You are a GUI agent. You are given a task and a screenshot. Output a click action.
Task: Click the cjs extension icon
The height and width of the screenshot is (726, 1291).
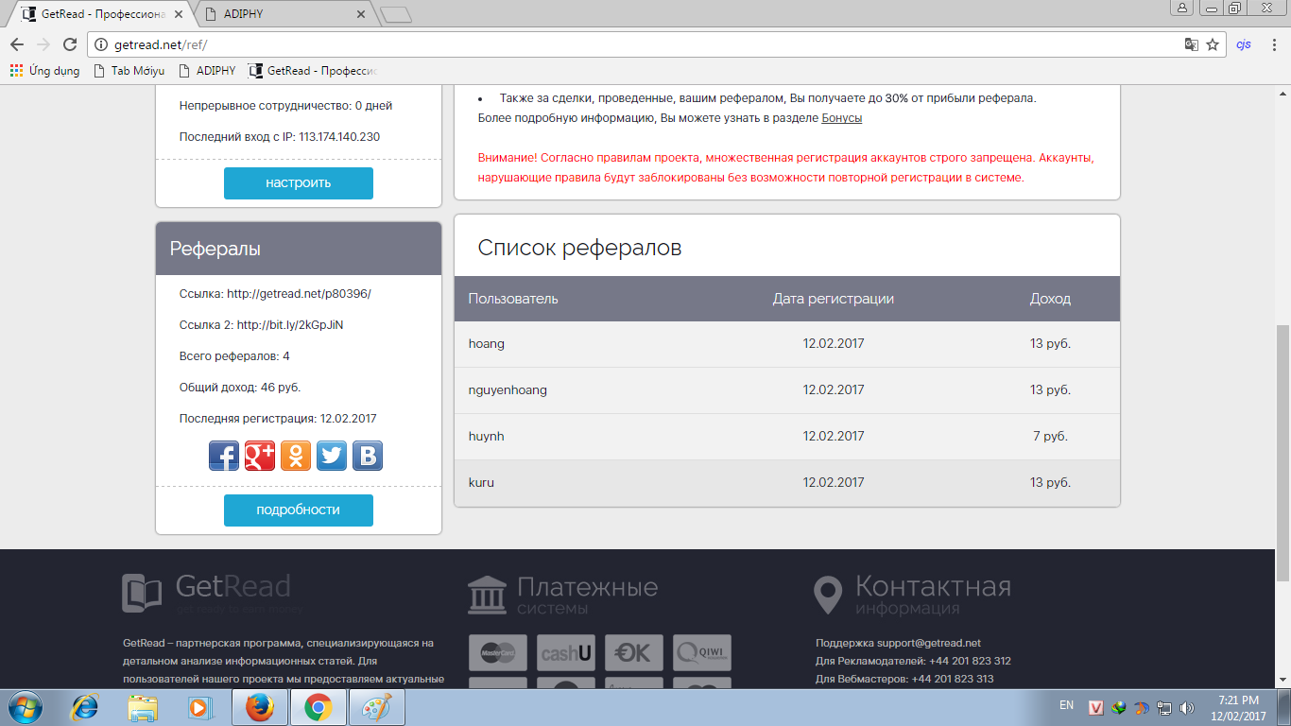(1244, 44)
